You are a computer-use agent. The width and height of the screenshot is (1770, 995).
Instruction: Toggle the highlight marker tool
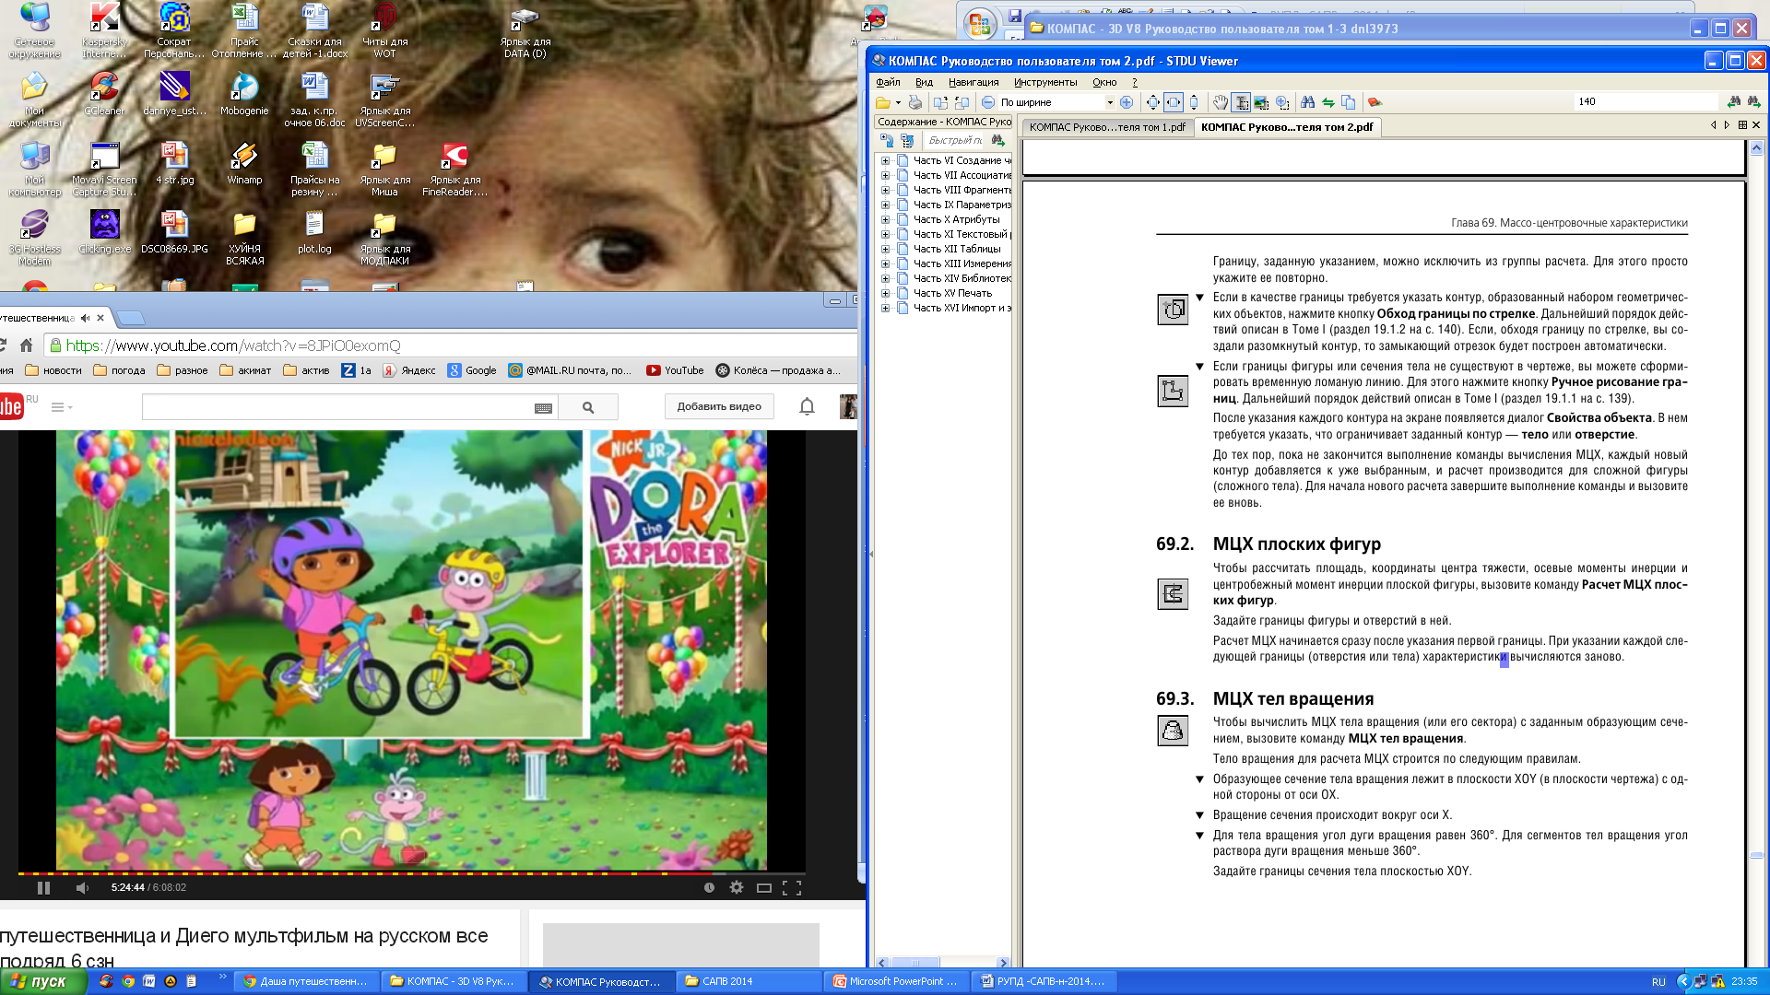[x=1375, y=102]
